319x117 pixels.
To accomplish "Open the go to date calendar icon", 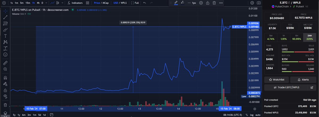I will pos(52,115).
